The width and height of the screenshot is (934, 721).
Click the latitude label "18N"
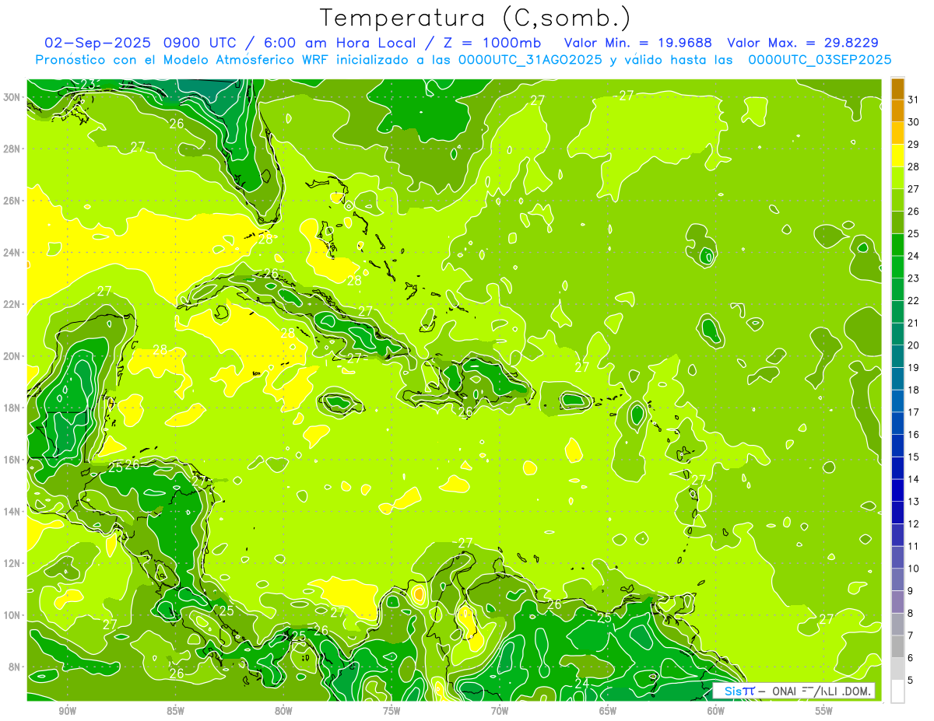click(x=12, y=408)
